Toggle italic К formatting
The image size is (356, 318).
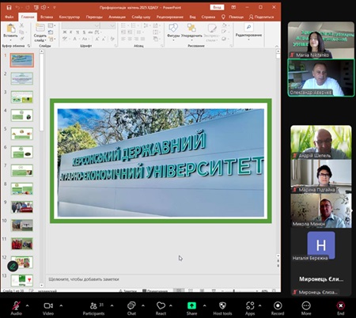coord(71,32)
